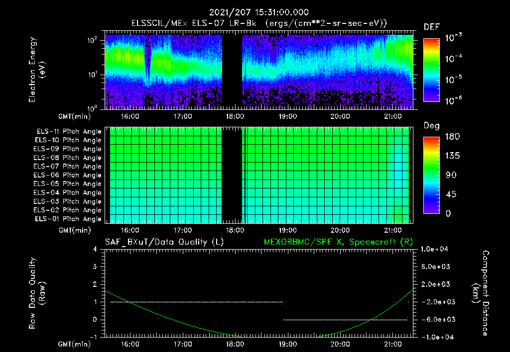
Task: Click the white data quality line at level 1
Action: coord(196,302)
